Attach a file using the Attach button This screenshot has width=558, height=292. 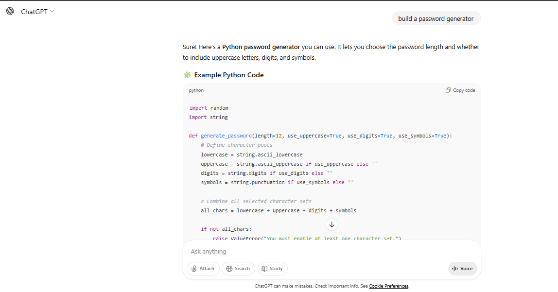[203, 269]
